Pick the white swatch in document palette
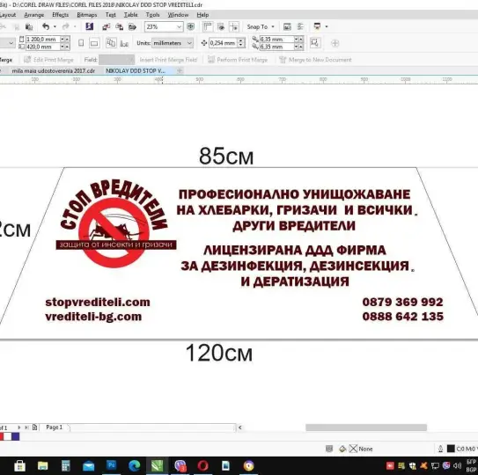478x475 pixels. (8, 436)
